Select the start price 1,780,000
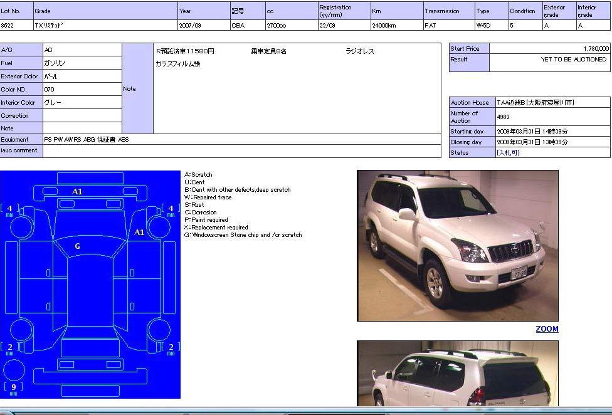Viewport: 612px width, 415px height. pos(596,49)
